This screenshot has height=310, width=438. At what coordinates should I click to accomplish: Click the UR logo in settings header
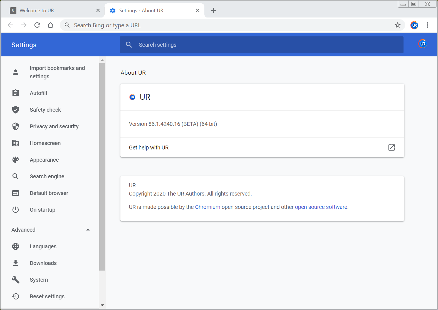(x=422, y=44)
